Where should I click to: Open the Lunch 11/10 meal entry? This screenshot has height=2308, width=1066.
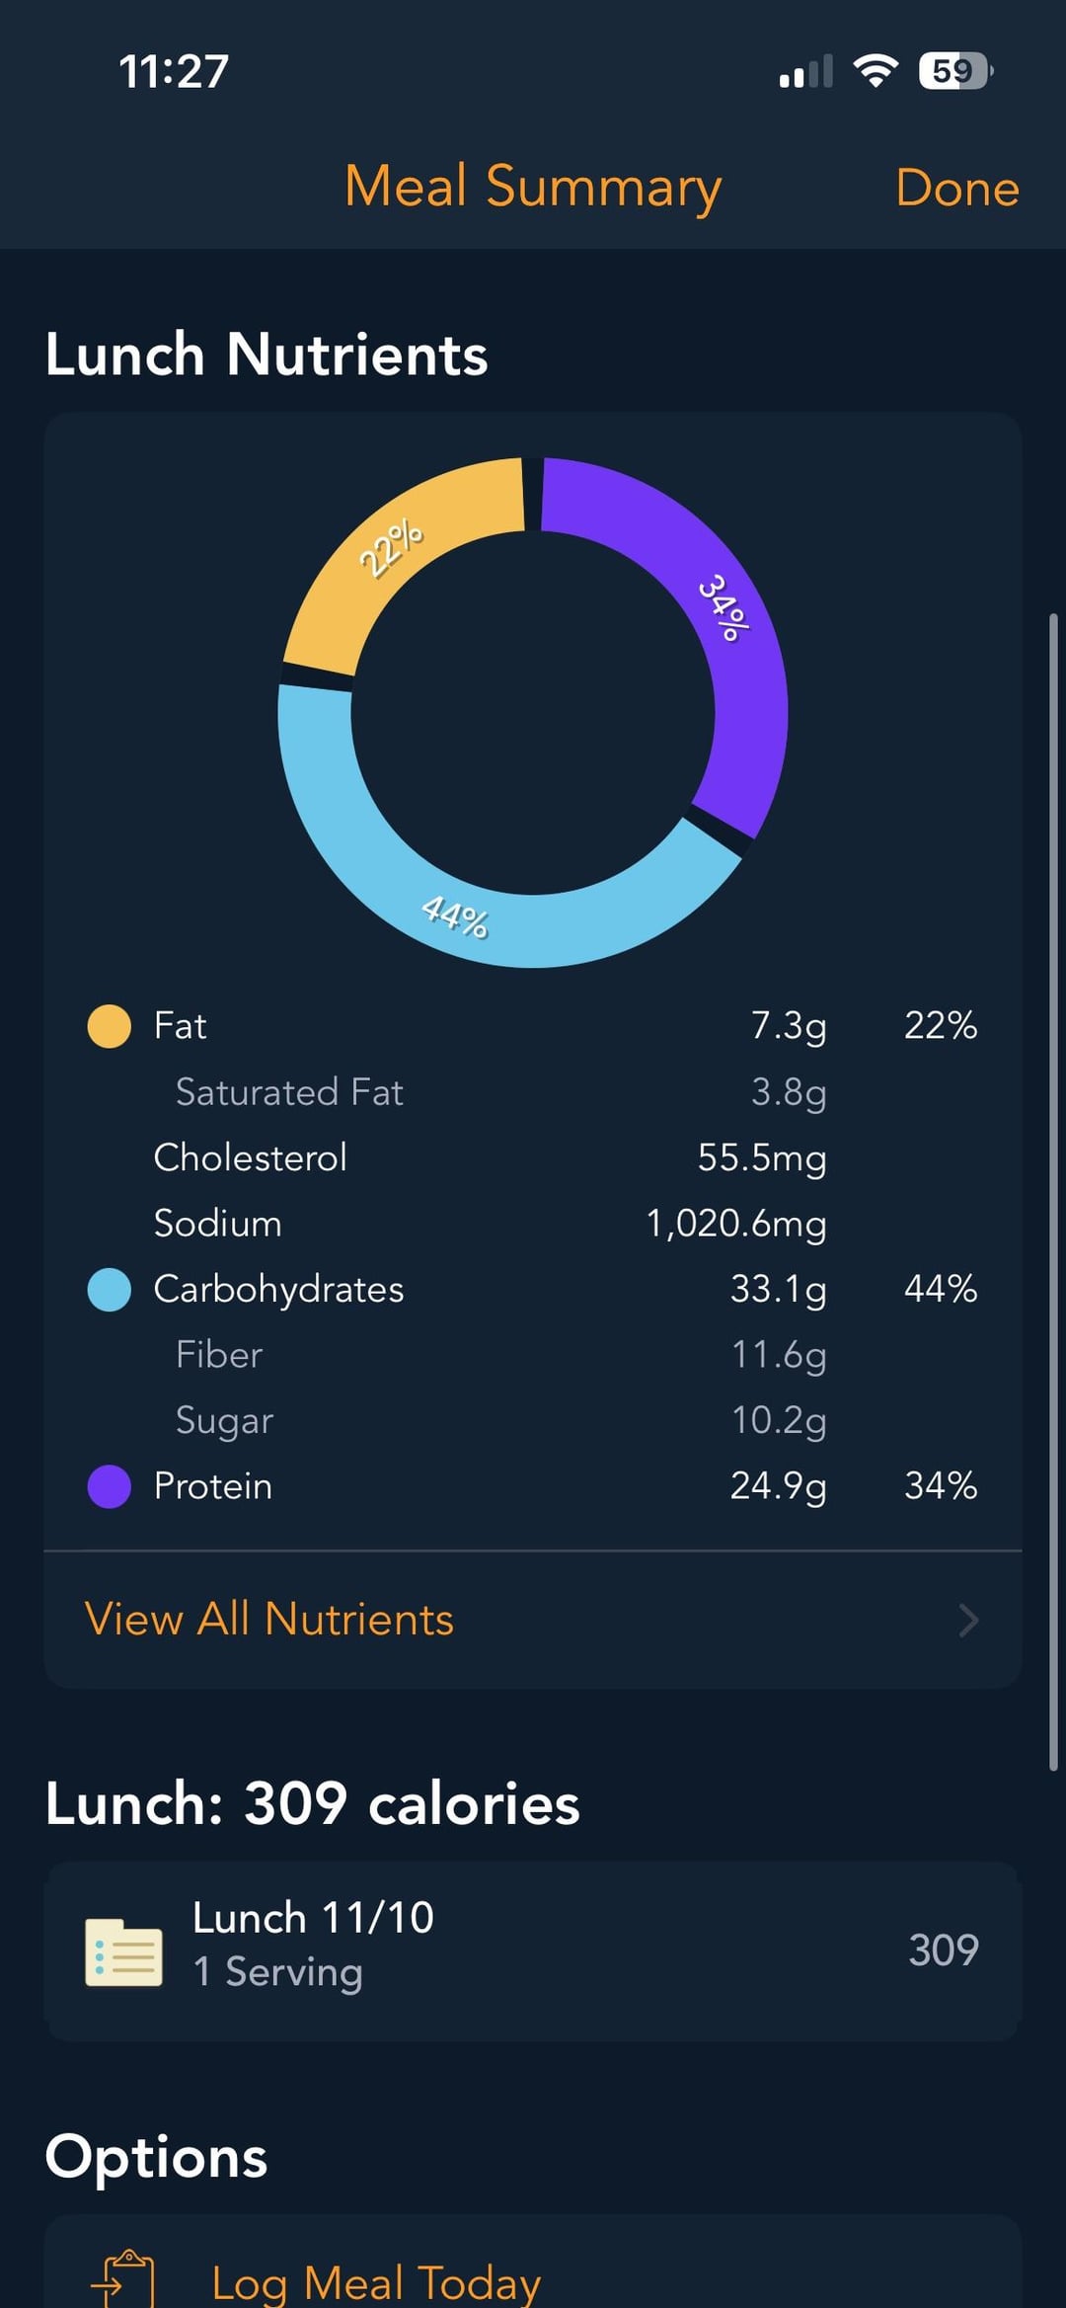[313, 1946]
